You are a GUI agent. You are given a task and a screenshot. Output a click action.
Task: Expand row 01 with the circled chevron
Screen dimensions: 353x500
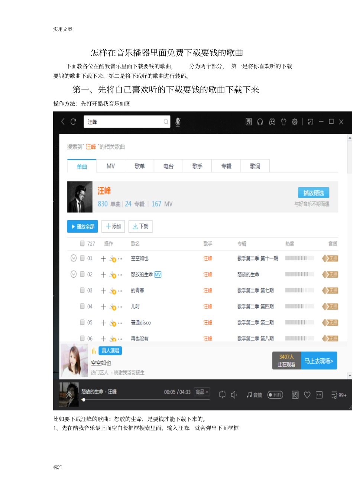pos(74,258)
